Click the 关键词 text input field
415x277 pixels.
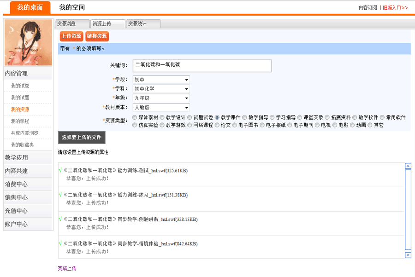point(202,66)
